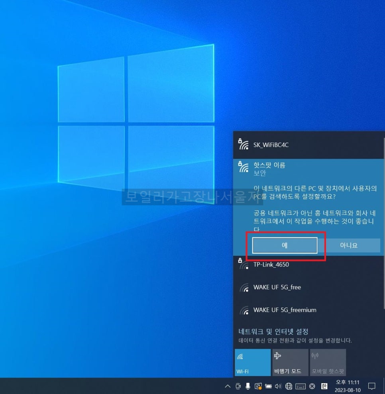This screenshot has height=394, width=385.
Task: Select the TP-Link_4650 network
Action: [x=308, y=265]
